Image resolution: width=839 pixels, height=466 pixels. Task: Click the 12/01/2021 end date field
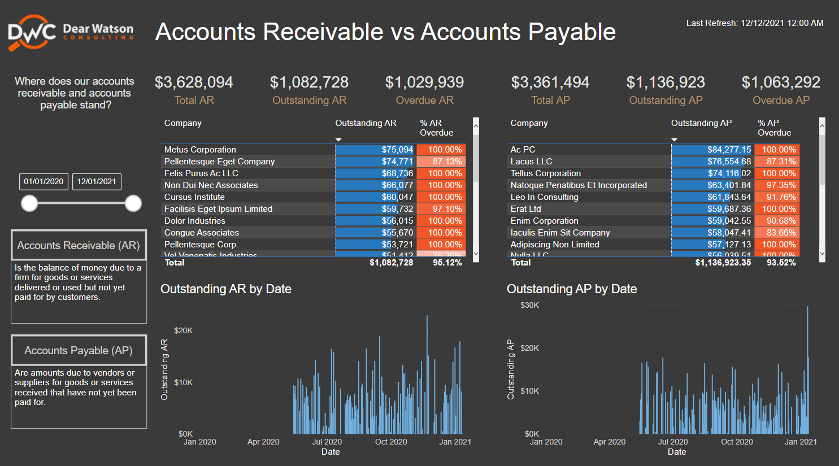97,181
